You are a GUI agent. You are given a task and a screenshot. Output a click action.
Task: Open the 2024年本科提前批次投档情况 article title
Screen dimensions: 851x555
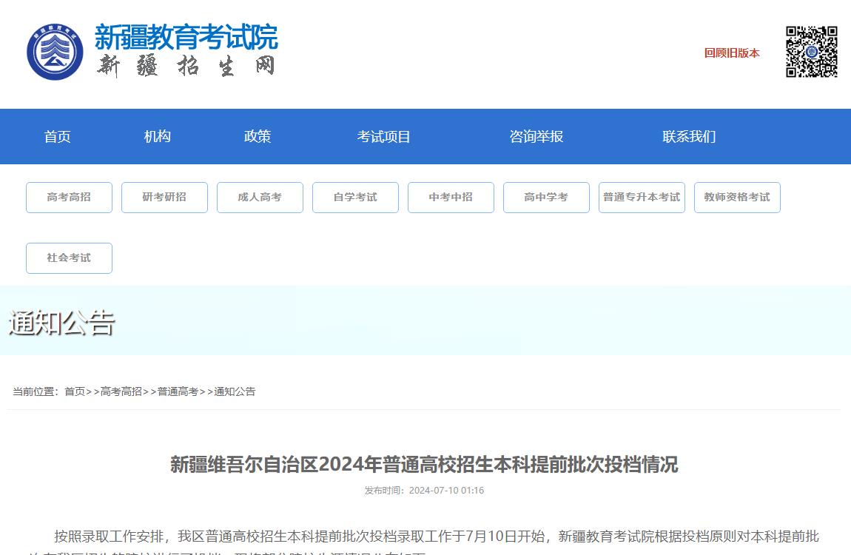[425, 467]
